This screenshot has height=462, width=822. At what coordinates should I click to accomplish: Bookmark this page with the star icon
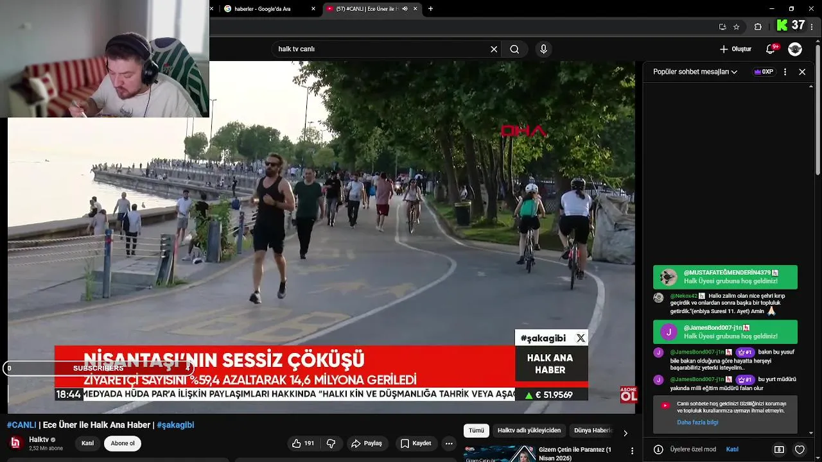[737, 26]
